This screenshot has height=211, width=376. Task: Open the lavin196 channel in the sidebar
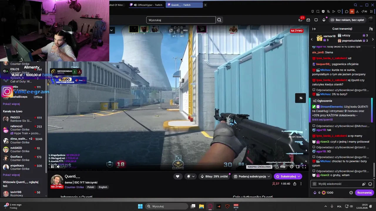click(23, 194)
